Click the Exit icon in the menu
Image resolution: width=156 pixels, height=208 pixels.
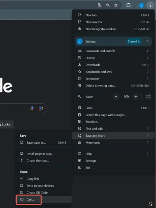point(80,167)
